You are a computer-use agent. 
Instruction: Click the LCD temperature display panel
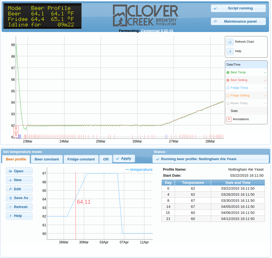42,16
